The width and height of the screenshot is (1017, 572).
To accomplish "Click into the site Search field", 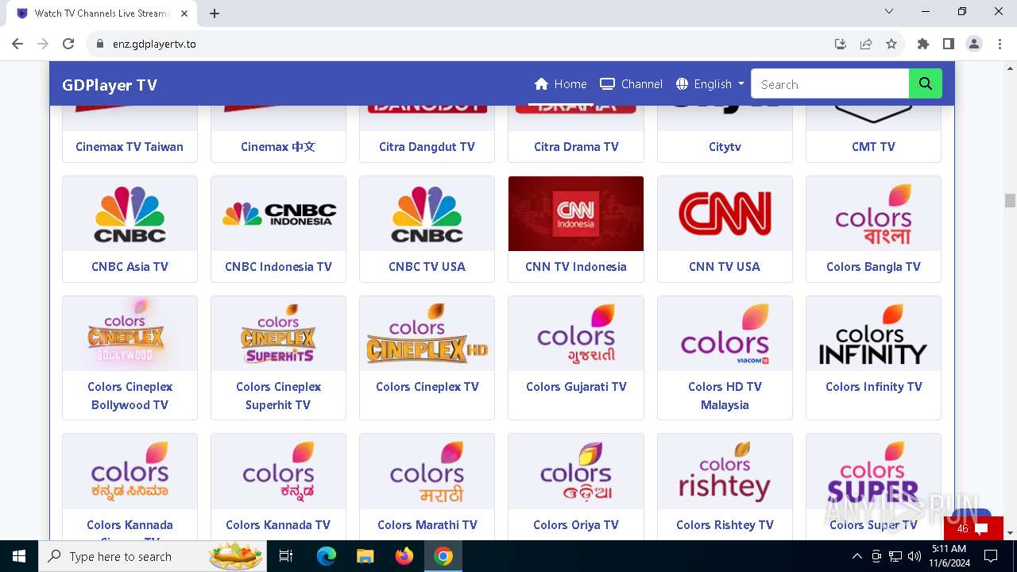I will click(x=829, y=84).
